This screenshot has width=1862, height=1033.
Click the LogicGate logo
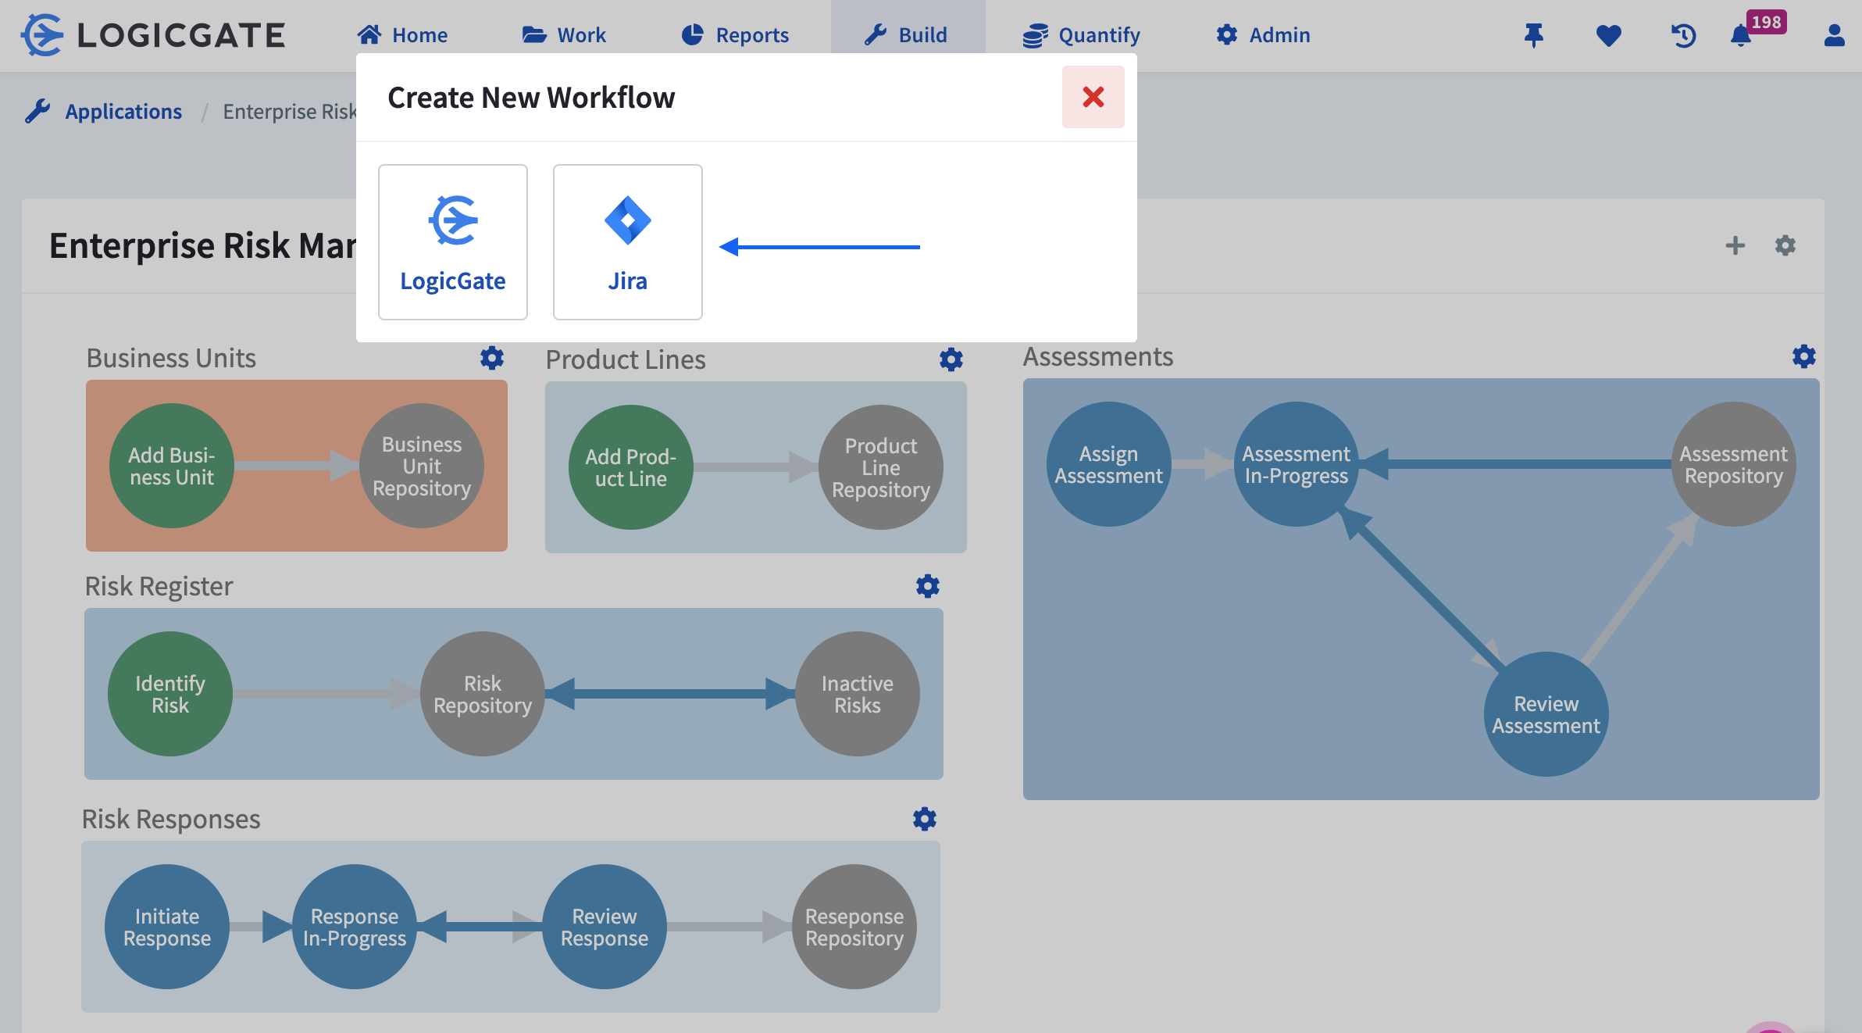(153, 35)
